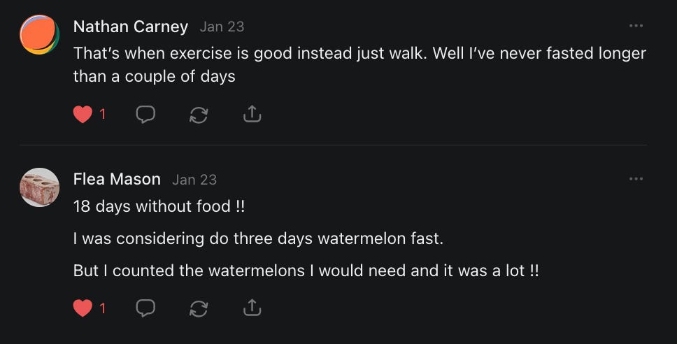
Task: Open Nathan Carney's profile name link
Action: click(131, 27)
